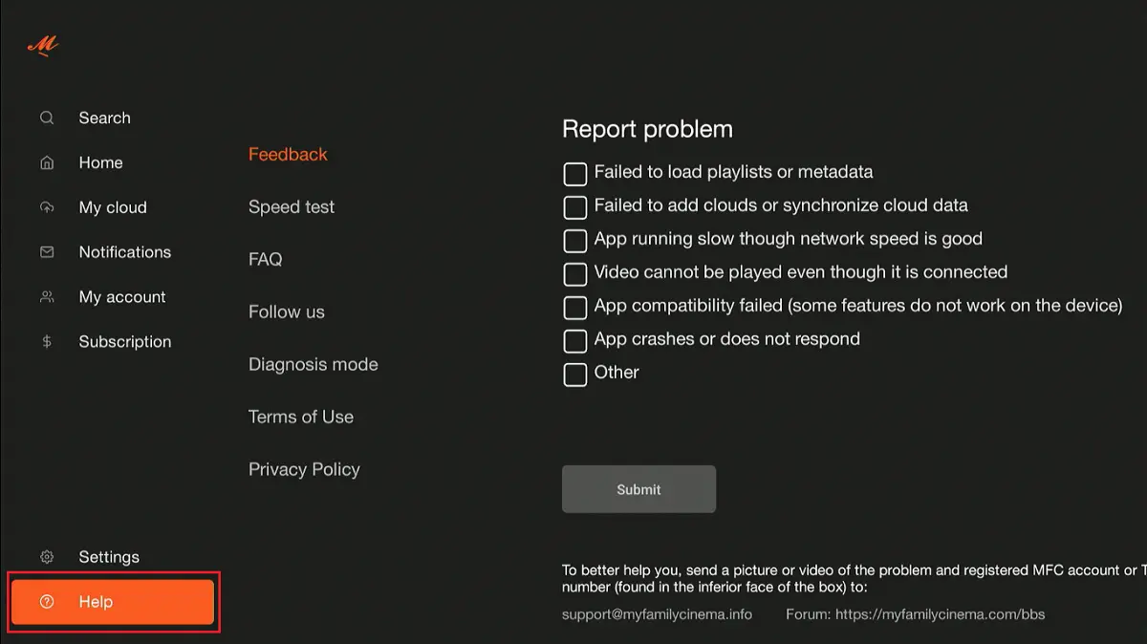
Task: Switch to the FAQ section
Action: click(265, 260)
